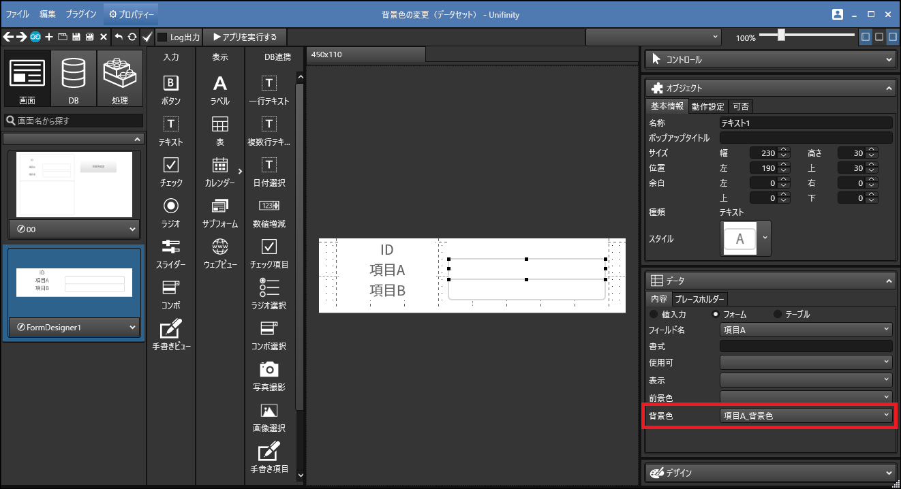Select the 写真撮影 camera control
Image resolution: width=901 pixels, height=489 pixels.
269,369
